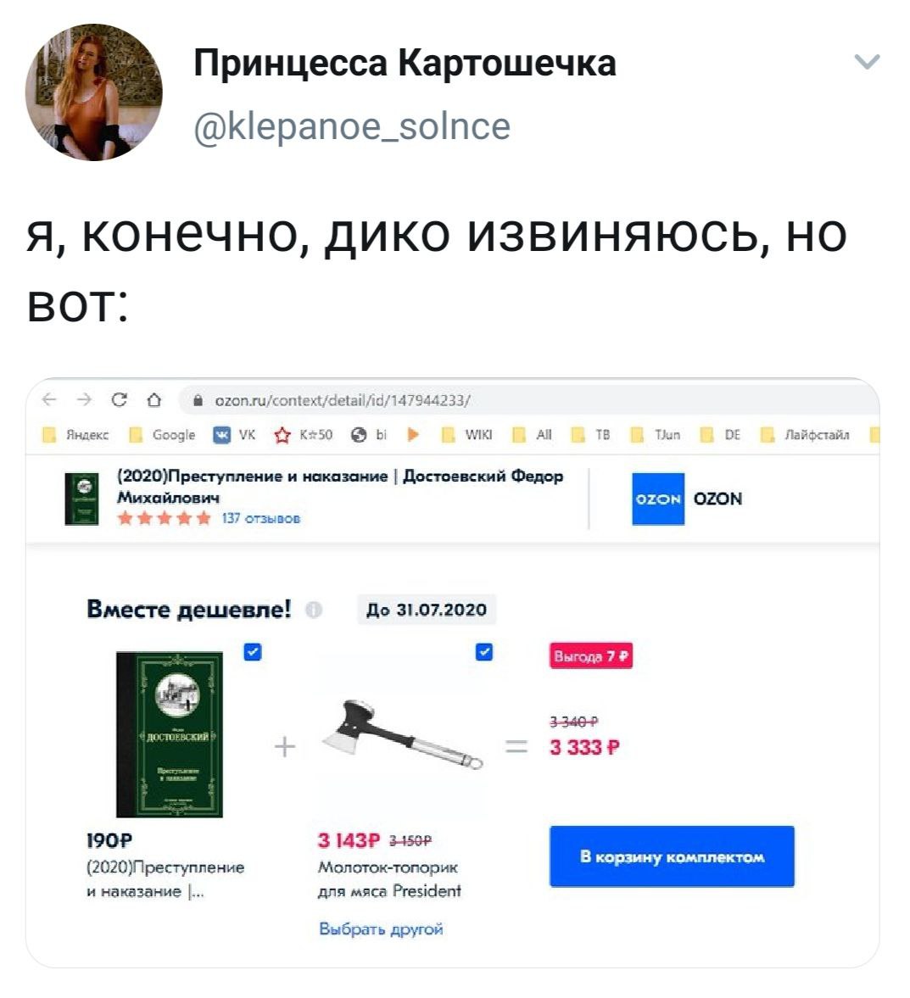The width and height of the screenshot is (910, 998).
Task: Click the Вместе дешевле info icon
Action: 313,610
